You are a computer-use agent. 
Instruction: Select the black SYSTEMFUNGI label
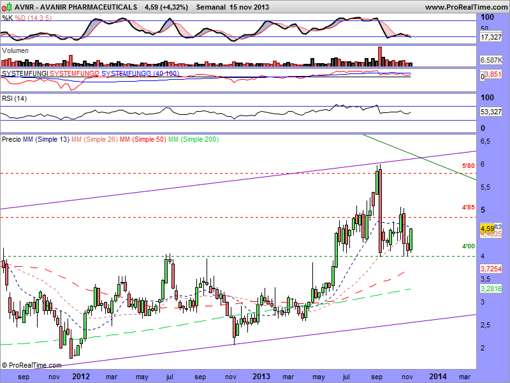pyautogui.click(x=25, y=73)
